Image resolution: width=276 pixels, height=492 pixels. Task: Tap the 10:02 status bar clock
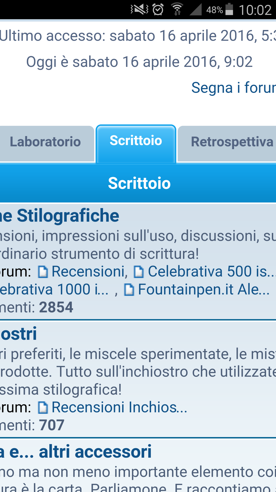point(255,10)
